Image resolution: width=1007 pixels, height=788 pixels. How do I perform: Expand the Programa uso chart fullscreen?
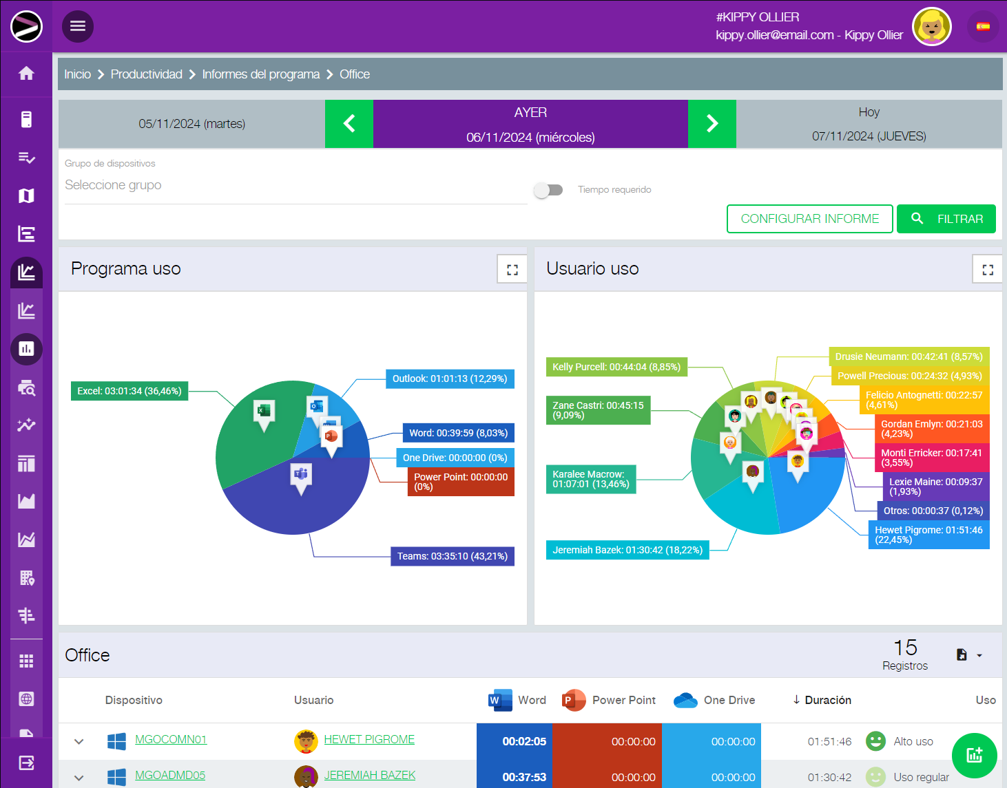pyautogui.click(x=512, y=270)
